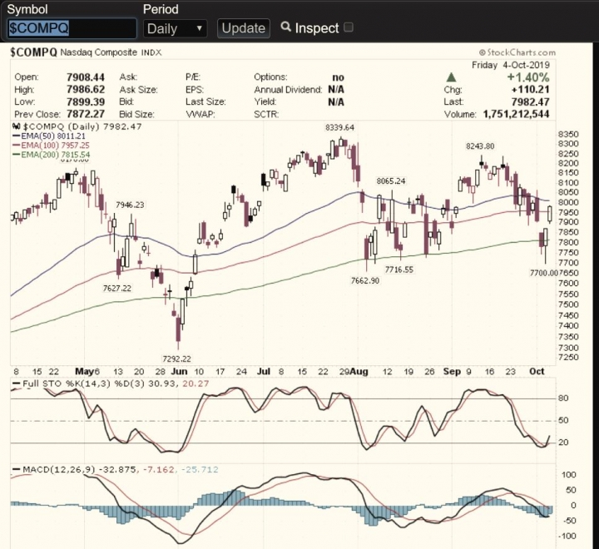The width and height of the screenshot is (599, 549).
Task: Click the Update button
Action: tap(243, 28)
